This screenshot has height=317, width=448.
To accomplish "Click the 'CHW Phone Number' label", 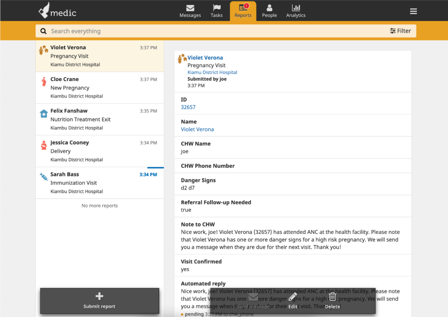I will (x=208, y=166).
